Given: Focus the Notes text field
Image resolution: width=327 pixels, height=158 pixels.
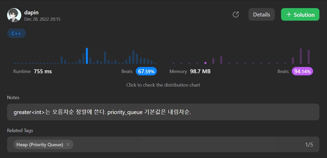Looking at the screenshot, I should click(163, 112).
